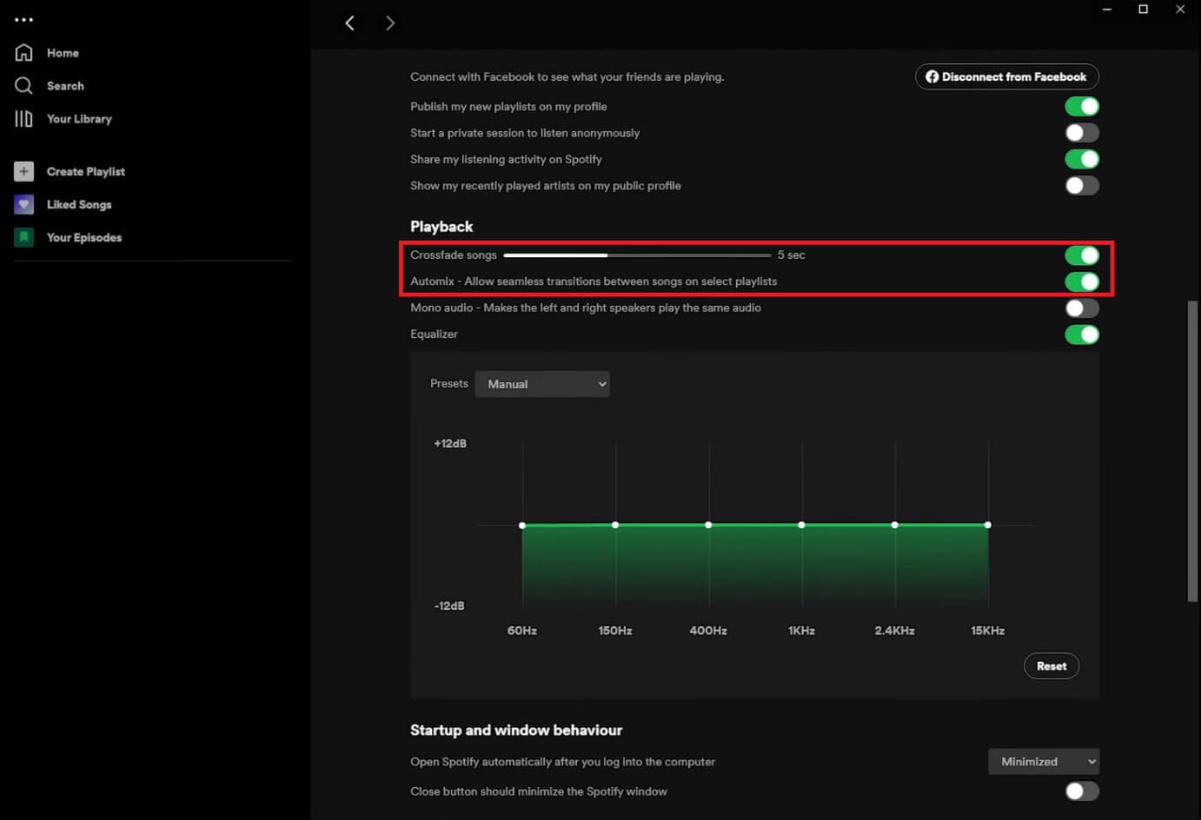The image size is (1201, 820).
Task: Click the 150Hz equalizer band point
Action: pyautogui.click(x=615, y=525)
